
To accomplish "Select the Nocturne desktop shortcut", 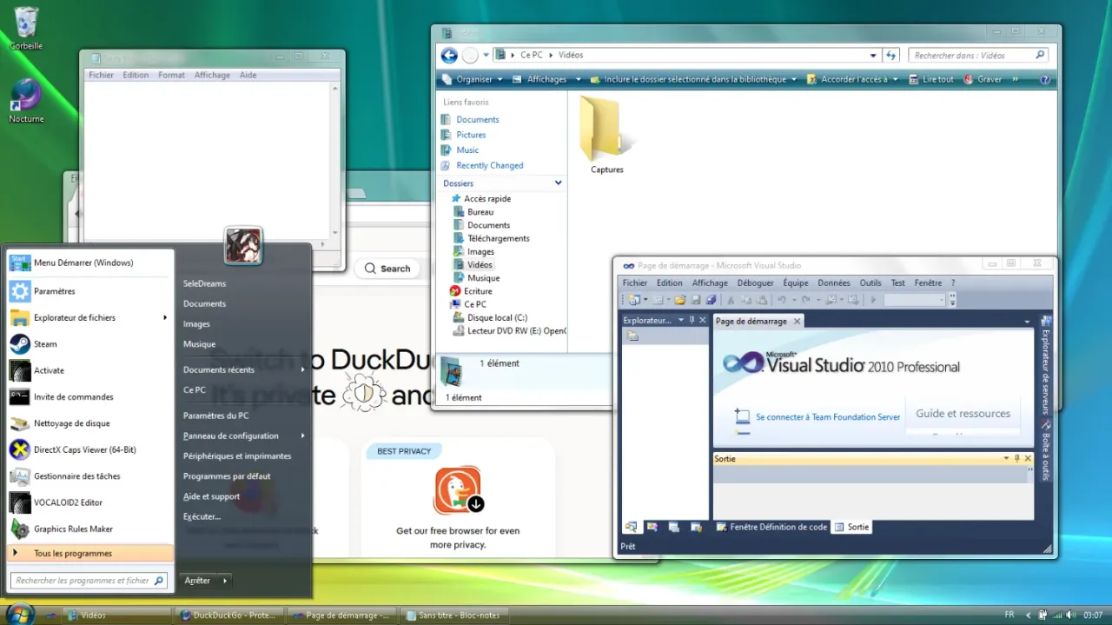I will point(26,100).
